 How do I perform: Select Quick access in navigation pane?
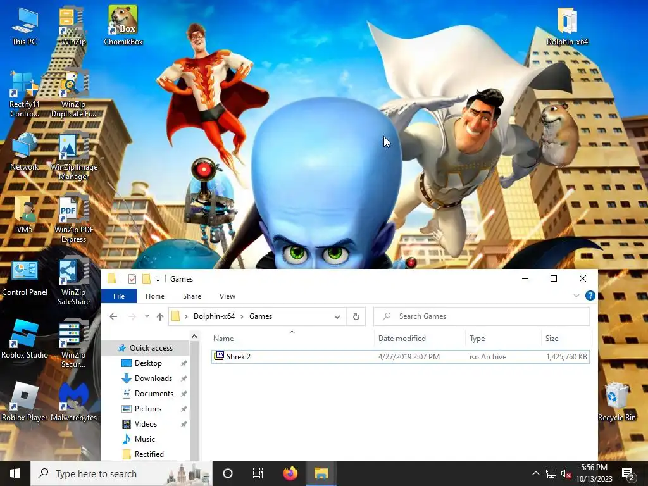click(146, 348)
